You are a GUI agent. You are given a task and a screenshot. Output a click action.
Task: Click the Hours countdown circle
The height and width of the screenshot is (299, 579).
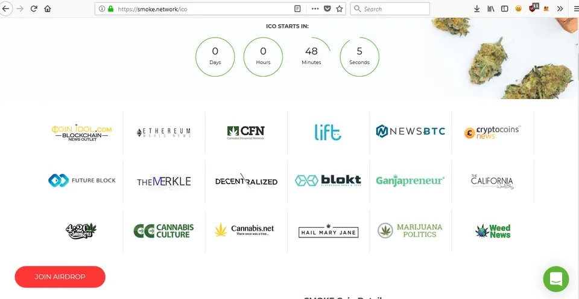point(263,57)
